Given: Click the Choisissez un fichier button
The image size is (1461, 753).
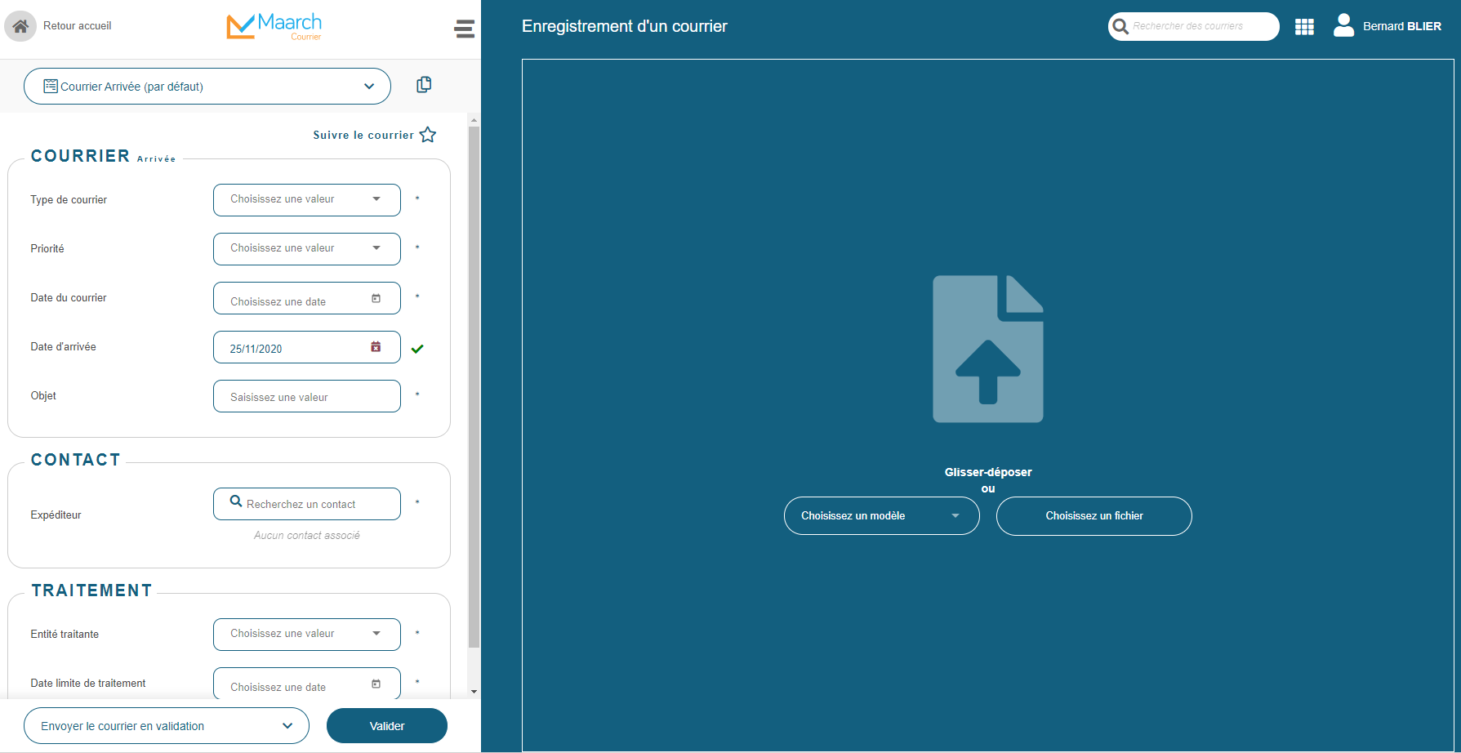Looking at the screenshot, I should pos(1094,516).
